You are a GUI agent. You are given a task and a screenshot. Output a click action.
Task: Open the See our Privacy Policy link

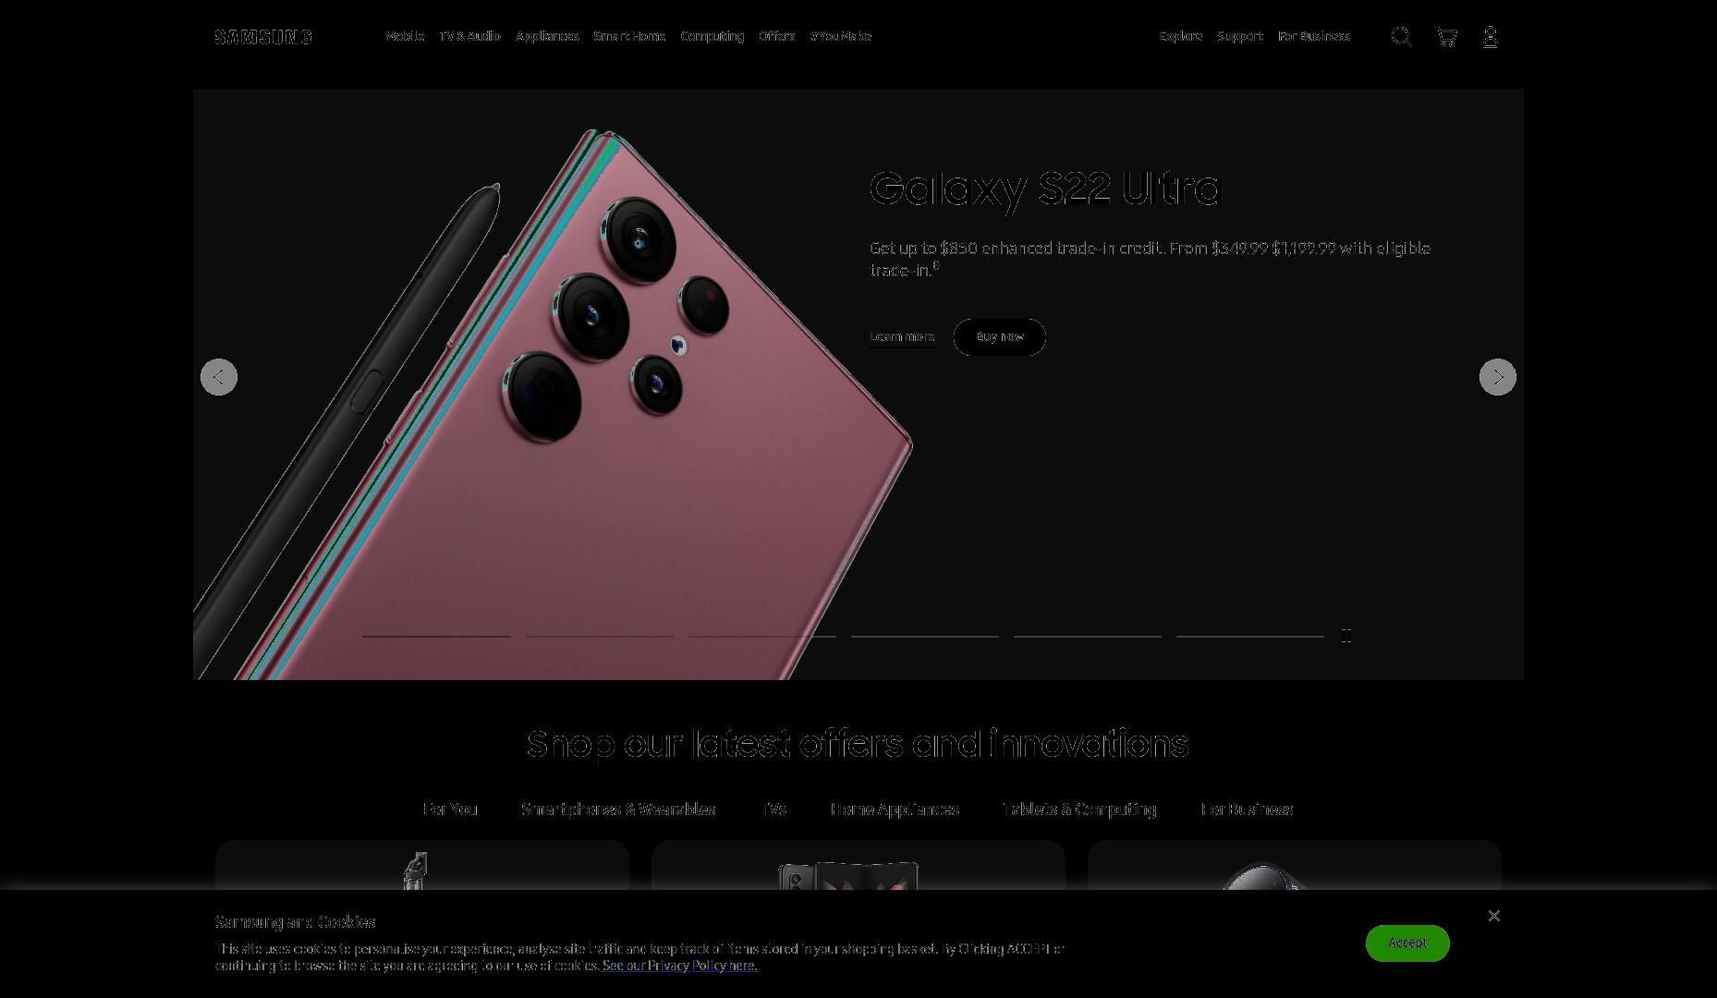coord(679,966)
